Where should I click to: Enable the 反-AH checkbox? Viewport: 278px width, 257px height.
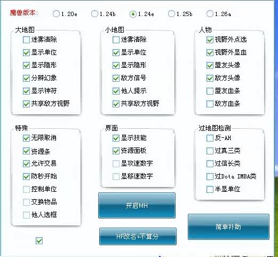click(210, 138)
